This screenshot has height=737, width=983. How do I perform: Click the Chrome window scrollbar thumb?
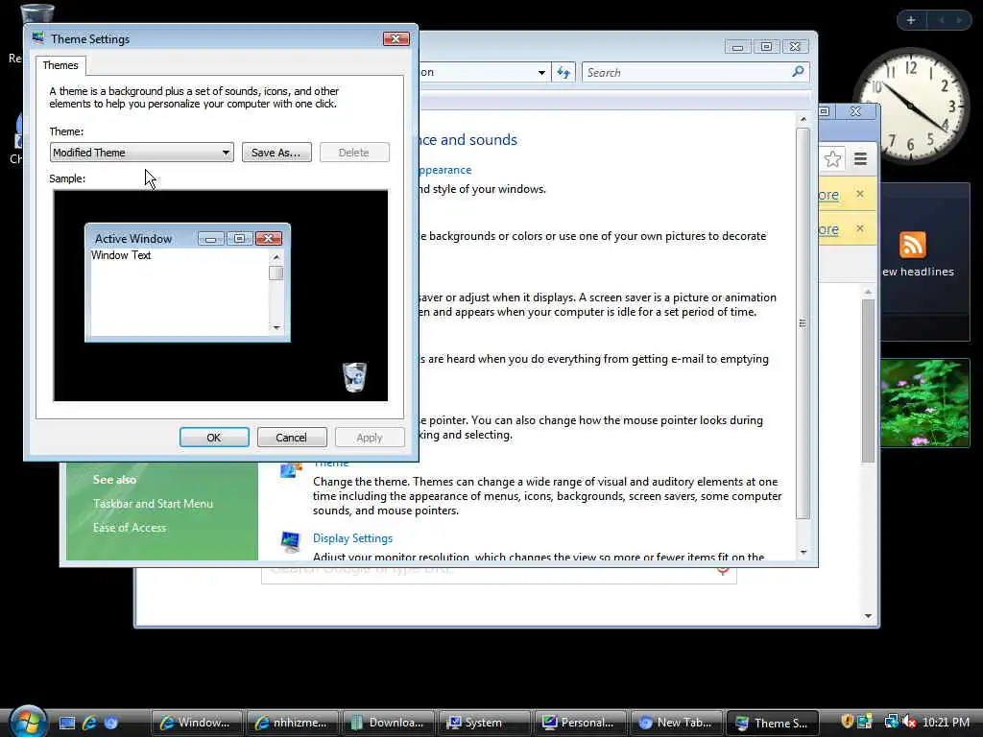click(868, 381)
